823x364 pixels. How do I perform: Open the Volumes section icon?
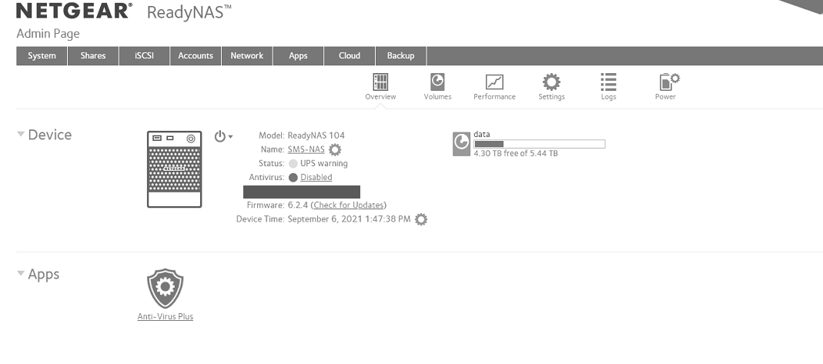tap(437, 82)
